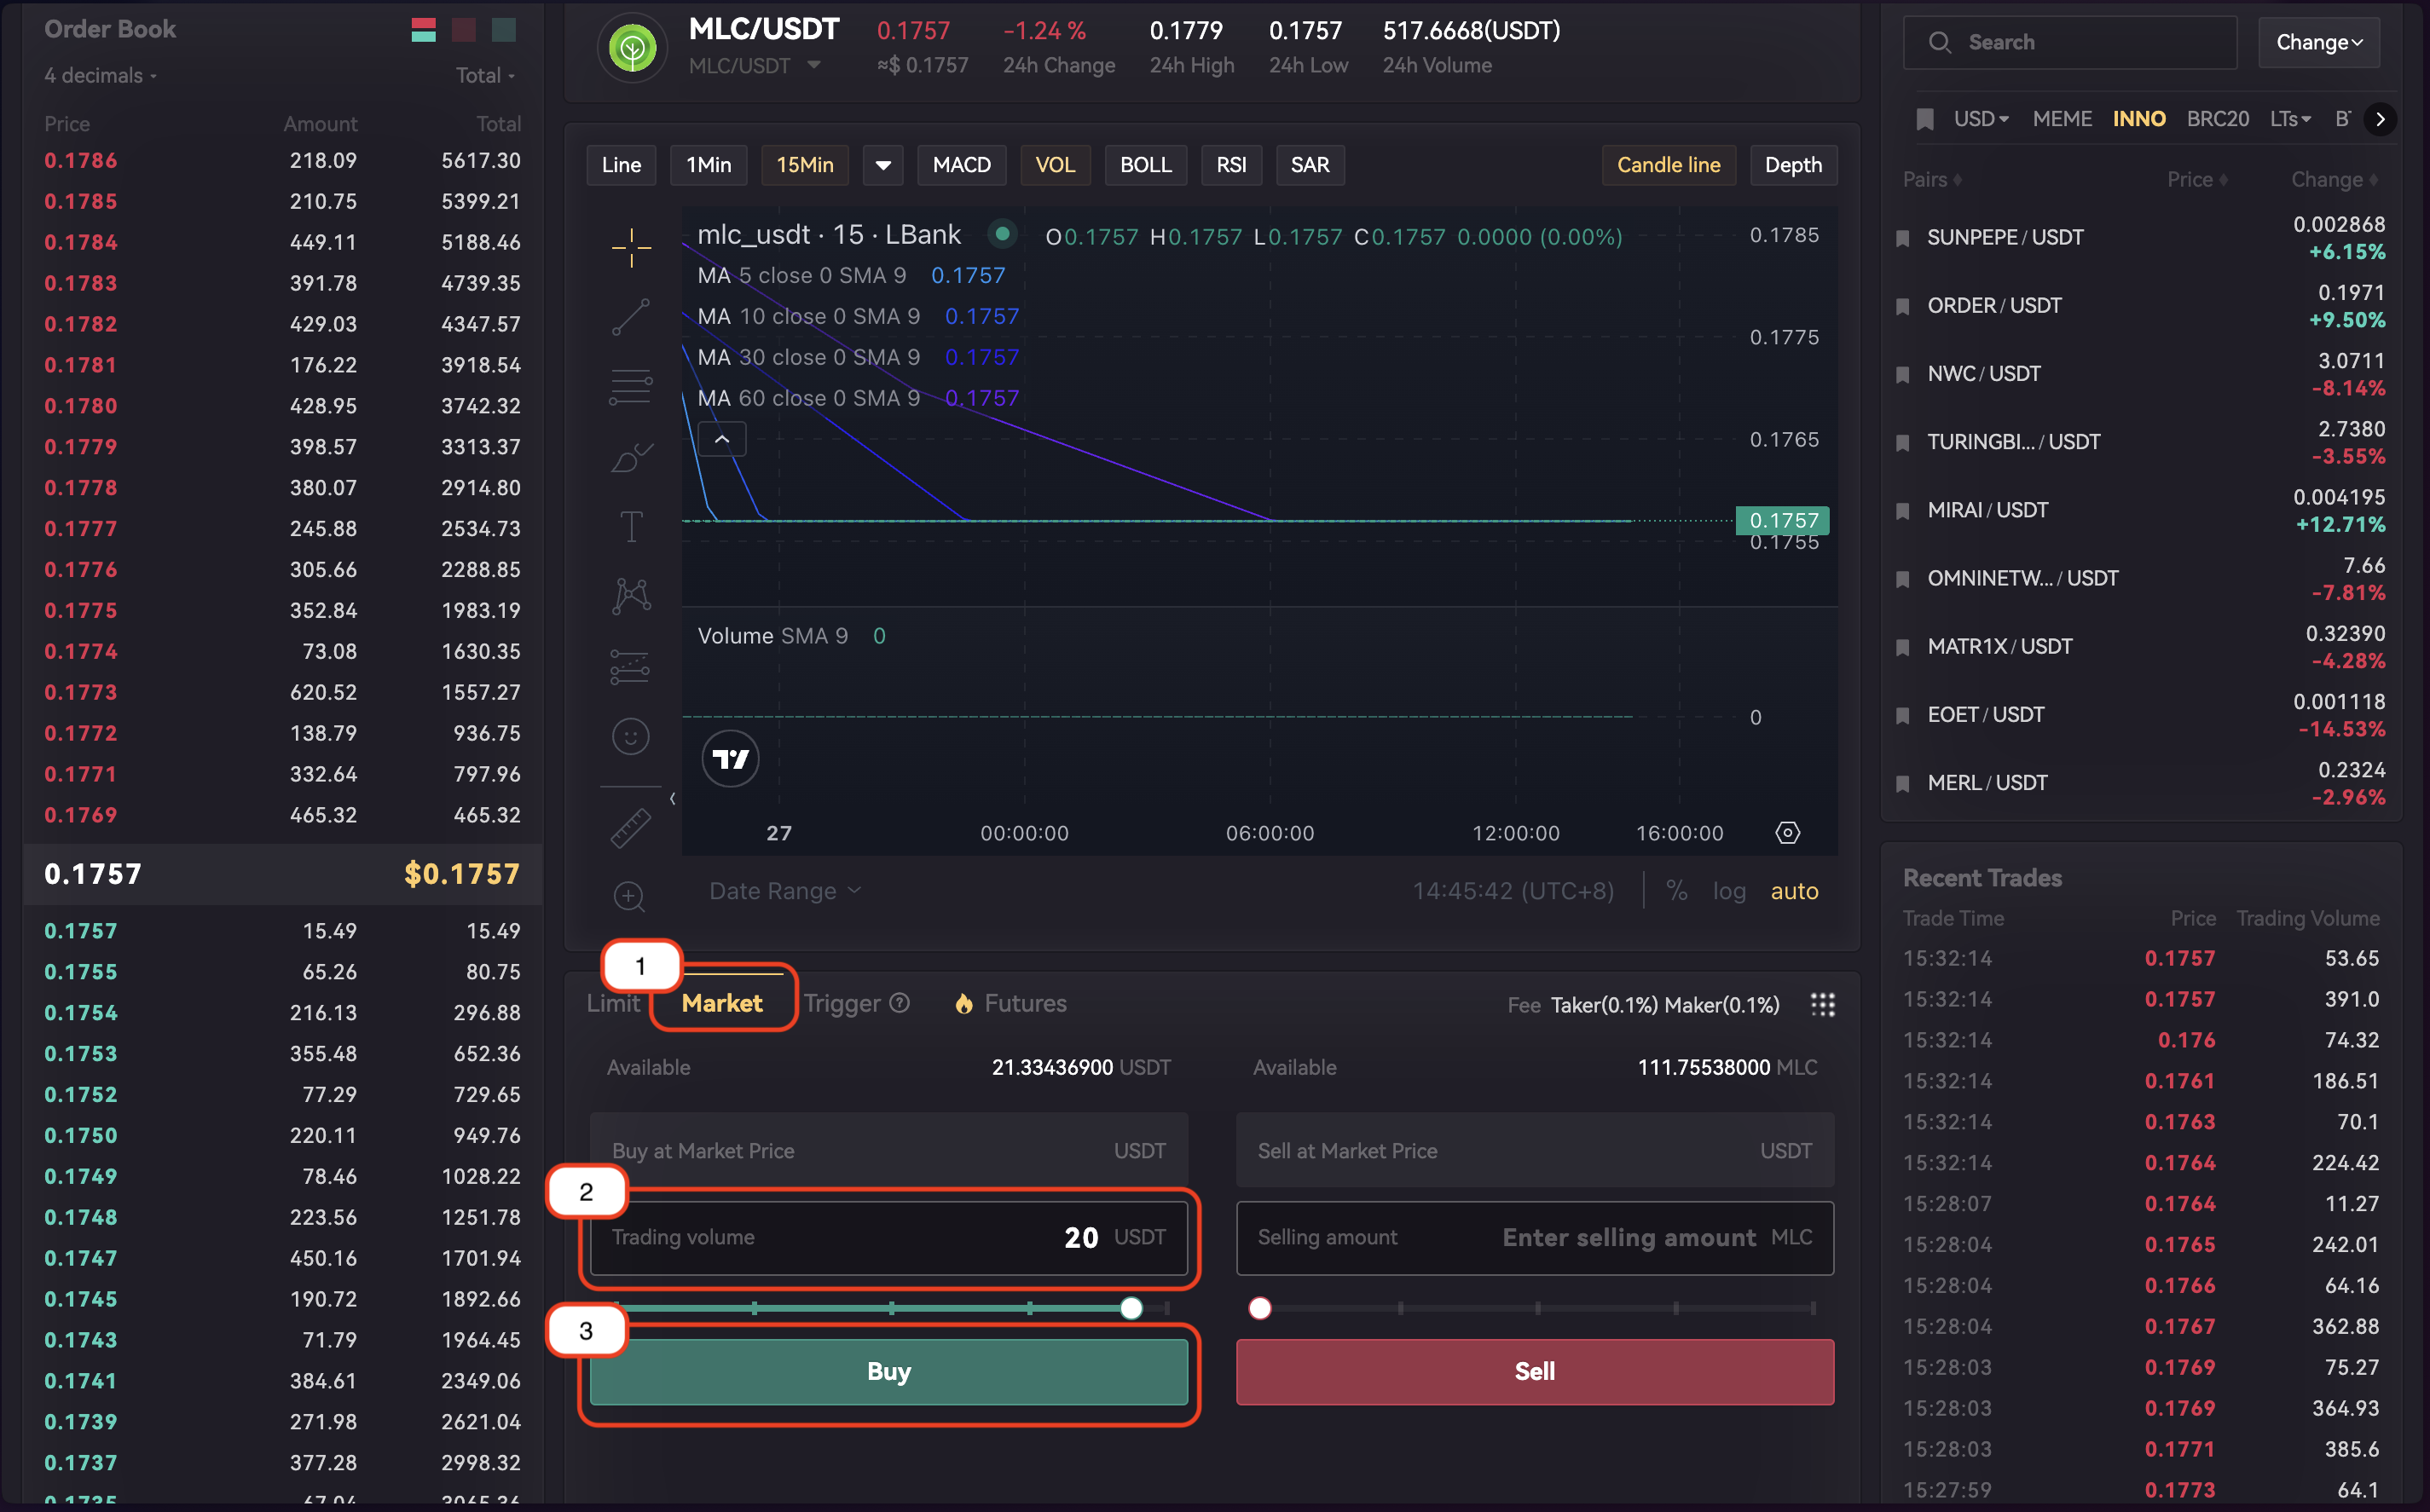Screen dimensions: 2430x1512
Task: Click the green Buy button
Action: 888,1372
